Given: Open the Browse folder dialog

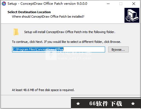Looking at the screenshot, I should pyautogui.click(x=118, y=50).
